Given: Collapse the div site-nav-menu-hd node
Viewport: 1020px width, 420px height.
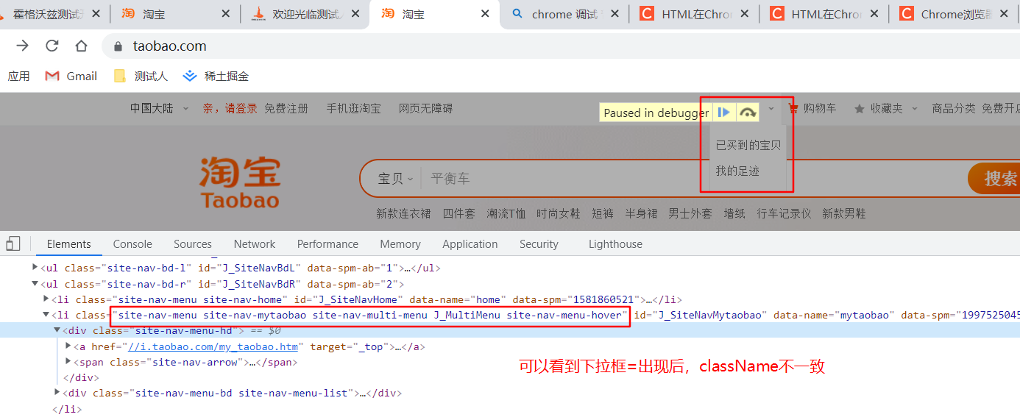Looking at the screenshot, I should 57,330.
